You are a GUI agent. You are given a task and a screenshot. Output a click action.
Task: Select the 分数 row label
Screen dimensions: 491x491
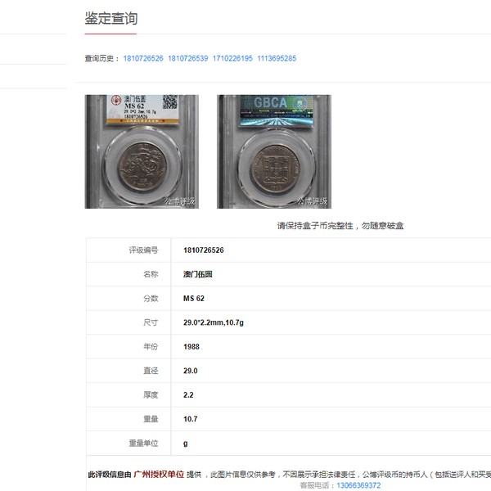point(151,299)
